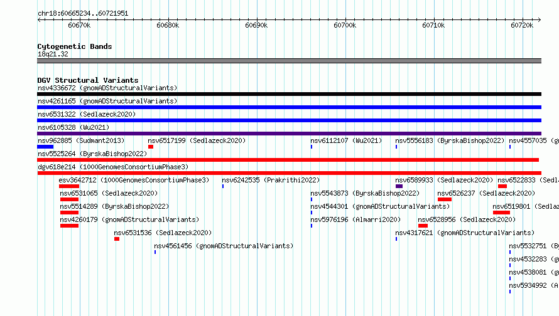Click the 18q21.32 band label
This screenshot has width=559, height=316.
coord(53,54)
